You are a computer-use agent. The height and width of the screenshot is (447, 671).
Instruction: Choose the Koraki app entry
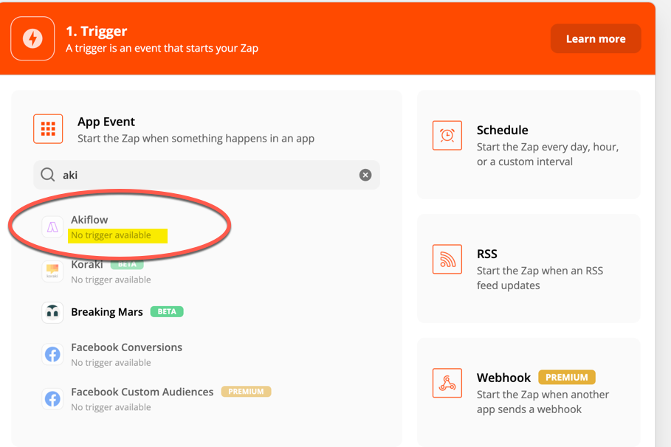click(x=87, y=264)
